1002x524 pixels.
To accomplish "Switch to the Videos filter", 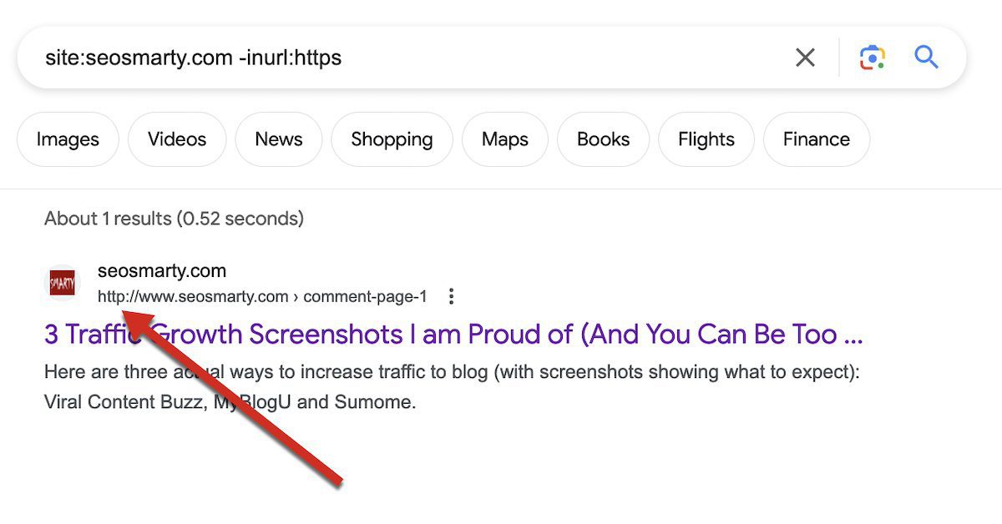I will [x=177, y=139].
